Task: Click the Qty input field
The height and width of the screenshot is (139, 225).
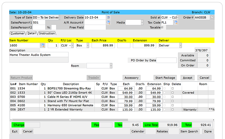Action: tap(53, 45)
